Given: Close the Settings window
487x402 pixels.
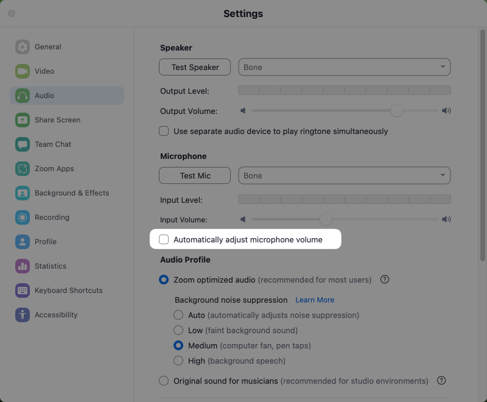Looking at the screenshot, I should click(x=12, y=13).
